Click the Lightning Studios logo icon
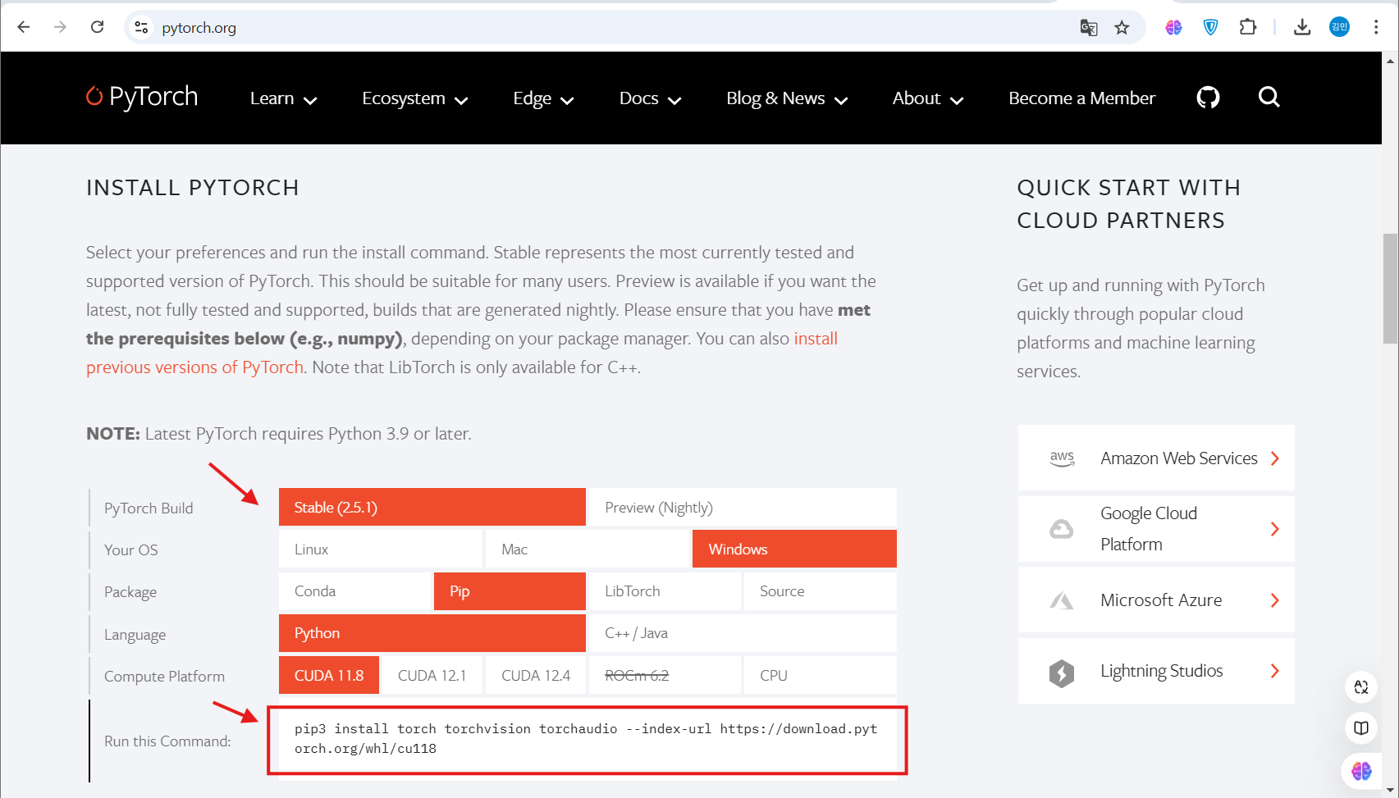Viewport: 1399px width, 798px height. tap(1062, 673)
